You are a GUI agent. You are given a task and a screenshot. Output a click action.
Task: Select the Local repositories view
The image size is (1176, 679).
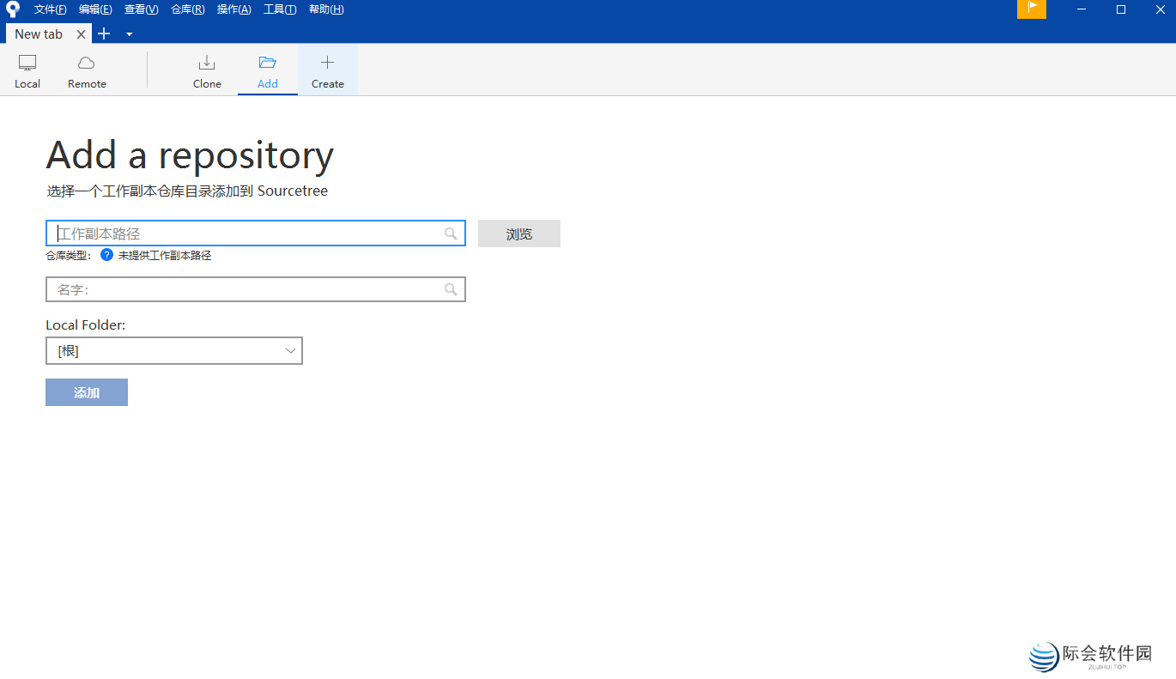(27, 70)
